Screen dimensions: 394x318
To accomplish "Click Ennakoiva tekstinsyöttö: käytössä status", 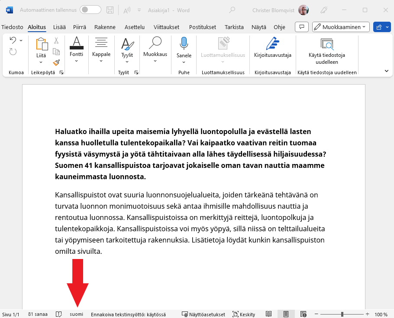I will click(128, 315).
